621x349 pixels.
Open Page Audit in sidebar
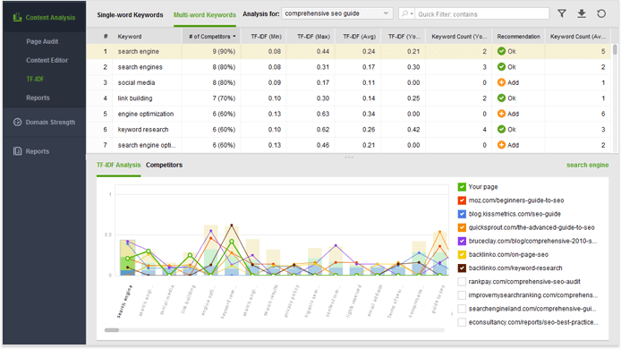tap(42, 41)
